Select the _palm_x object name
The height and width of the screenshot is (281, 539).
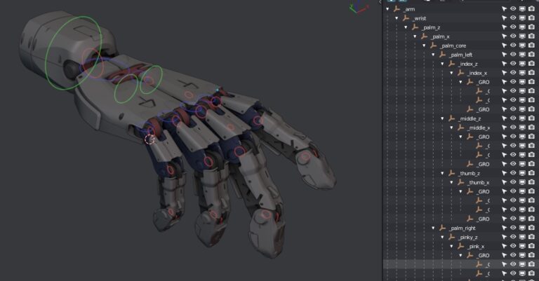tap(440, 36)
